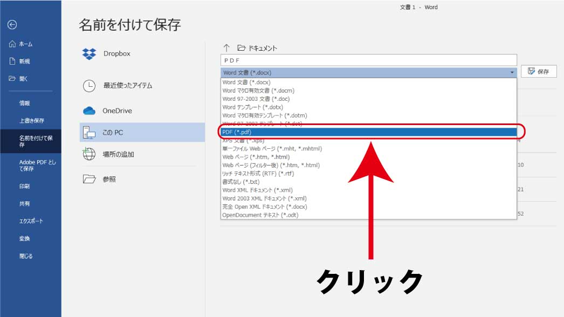Click 閉じる to close document
The width and height of the screenshot is (564, 317).
[25, 256]
